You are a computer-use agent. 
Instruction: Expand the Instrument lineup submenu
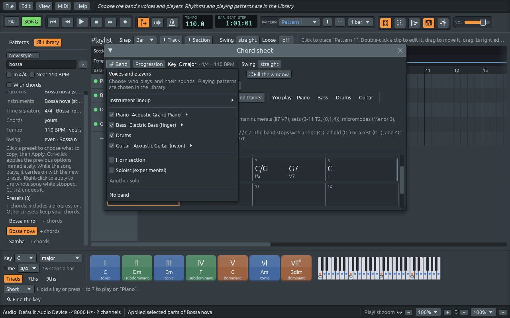tap(172, 101)
